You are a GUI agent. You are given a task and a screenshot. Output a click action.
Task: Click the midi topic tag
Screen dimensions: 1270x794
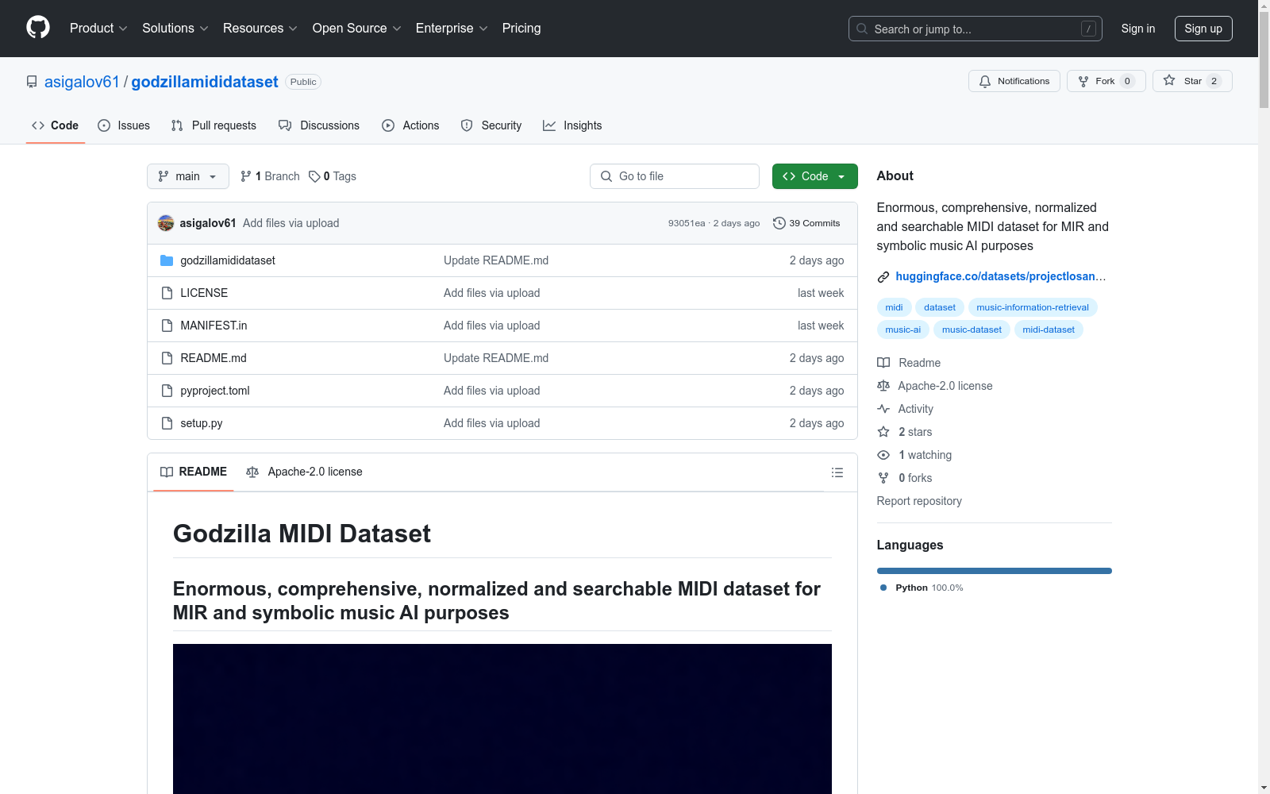click(x=894, y=307)
